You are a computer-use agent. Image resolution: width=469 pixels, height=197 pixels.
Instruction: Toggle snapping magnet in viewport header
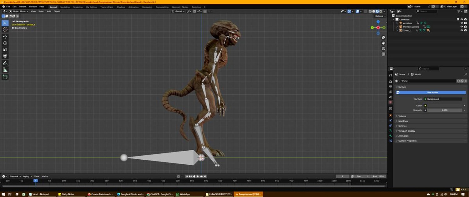pyautogui.click(x=194, y=11)
